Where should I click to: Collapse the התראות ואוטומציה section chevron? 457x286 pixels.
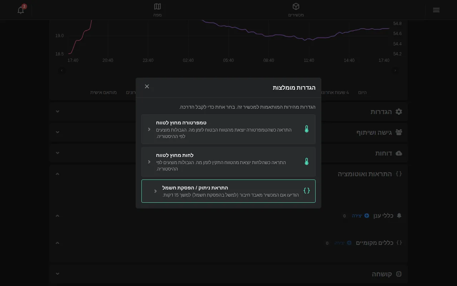click(57, 174)
